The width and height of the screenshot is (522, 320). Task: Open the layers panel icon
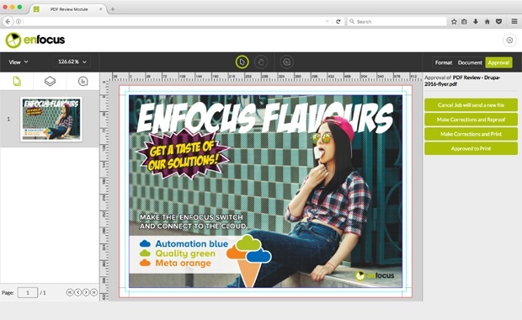(x=50, y=81)
